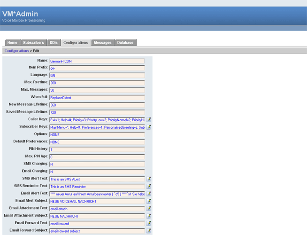
Task: Open the edit icon for SMS Reminder Text
Action: tap(149, 186)
